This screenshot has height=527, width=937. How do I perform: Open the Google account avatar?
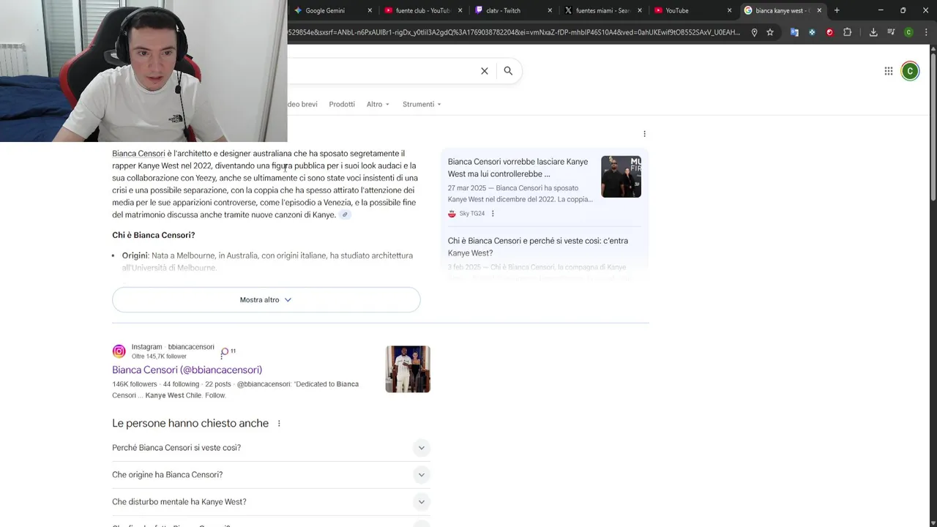coord(910,71)
